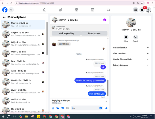Open the Angeles · 2 bd 2 ba conversation

coord(23,34)
